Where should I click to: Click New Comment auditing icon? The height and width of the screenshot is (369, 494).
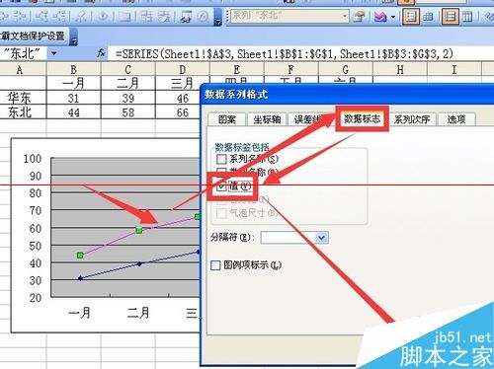[x=124, y=16]
